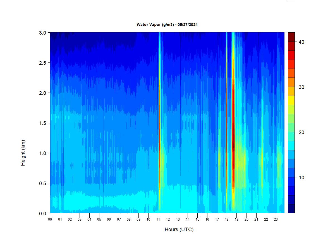Select hour tick label 05 on x-axis
This screenshot has width=335, height=251.
[99, 219]
